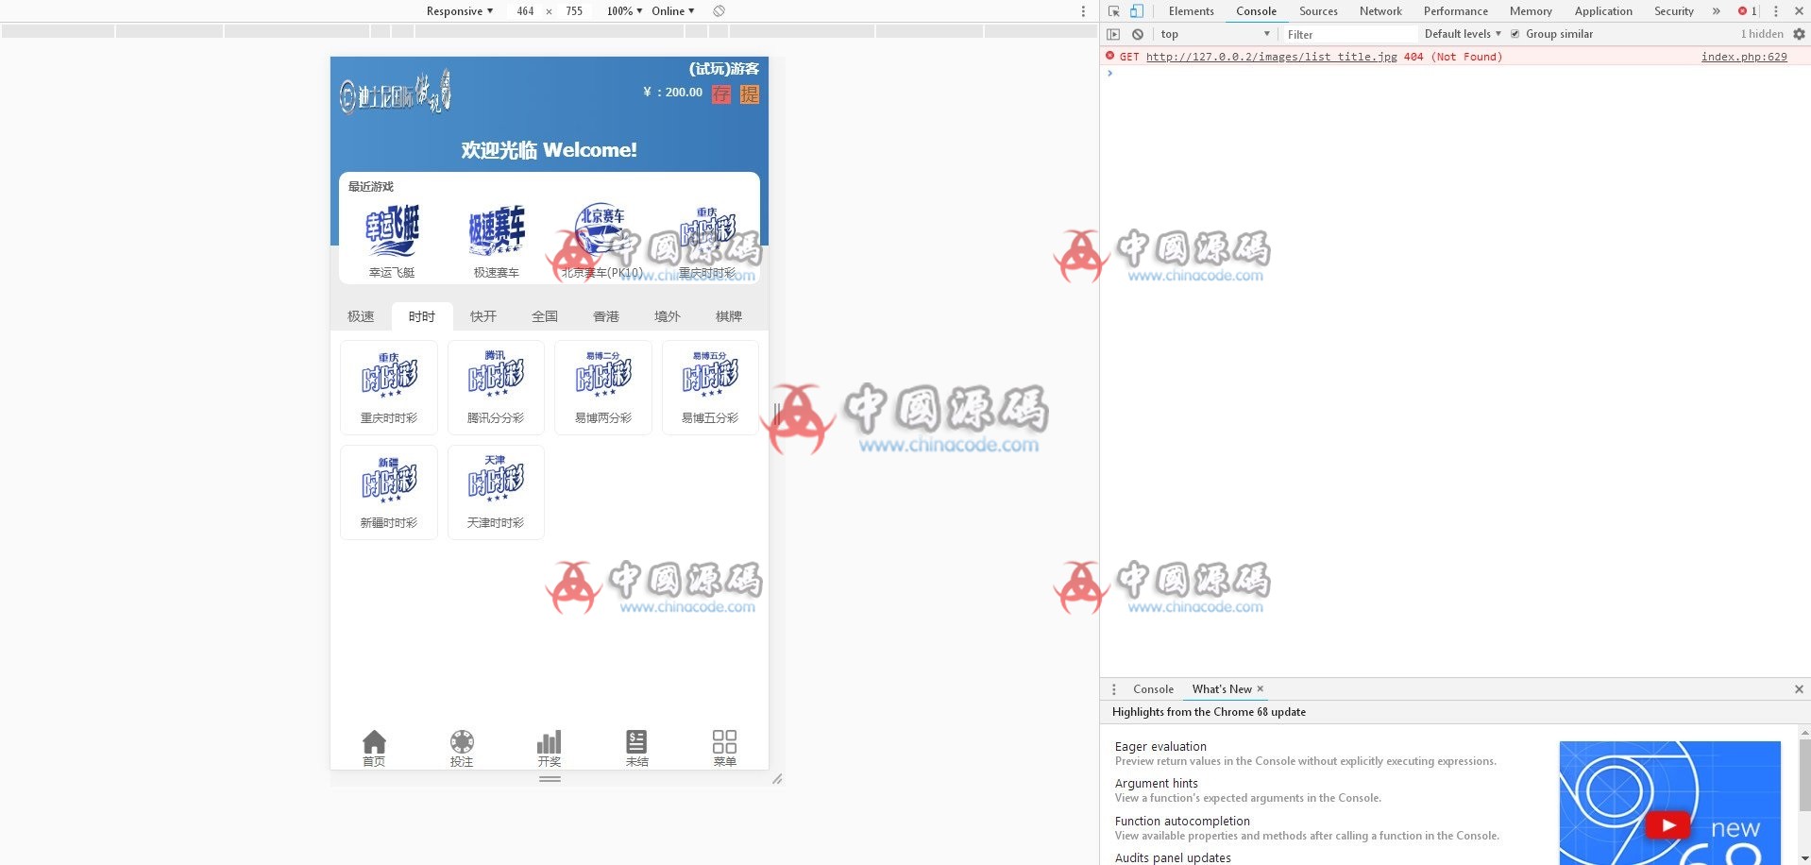This screenshot has width=1811, height=865.
Task: Toggle the Group similar checkbox
Action: point(1515,34)
